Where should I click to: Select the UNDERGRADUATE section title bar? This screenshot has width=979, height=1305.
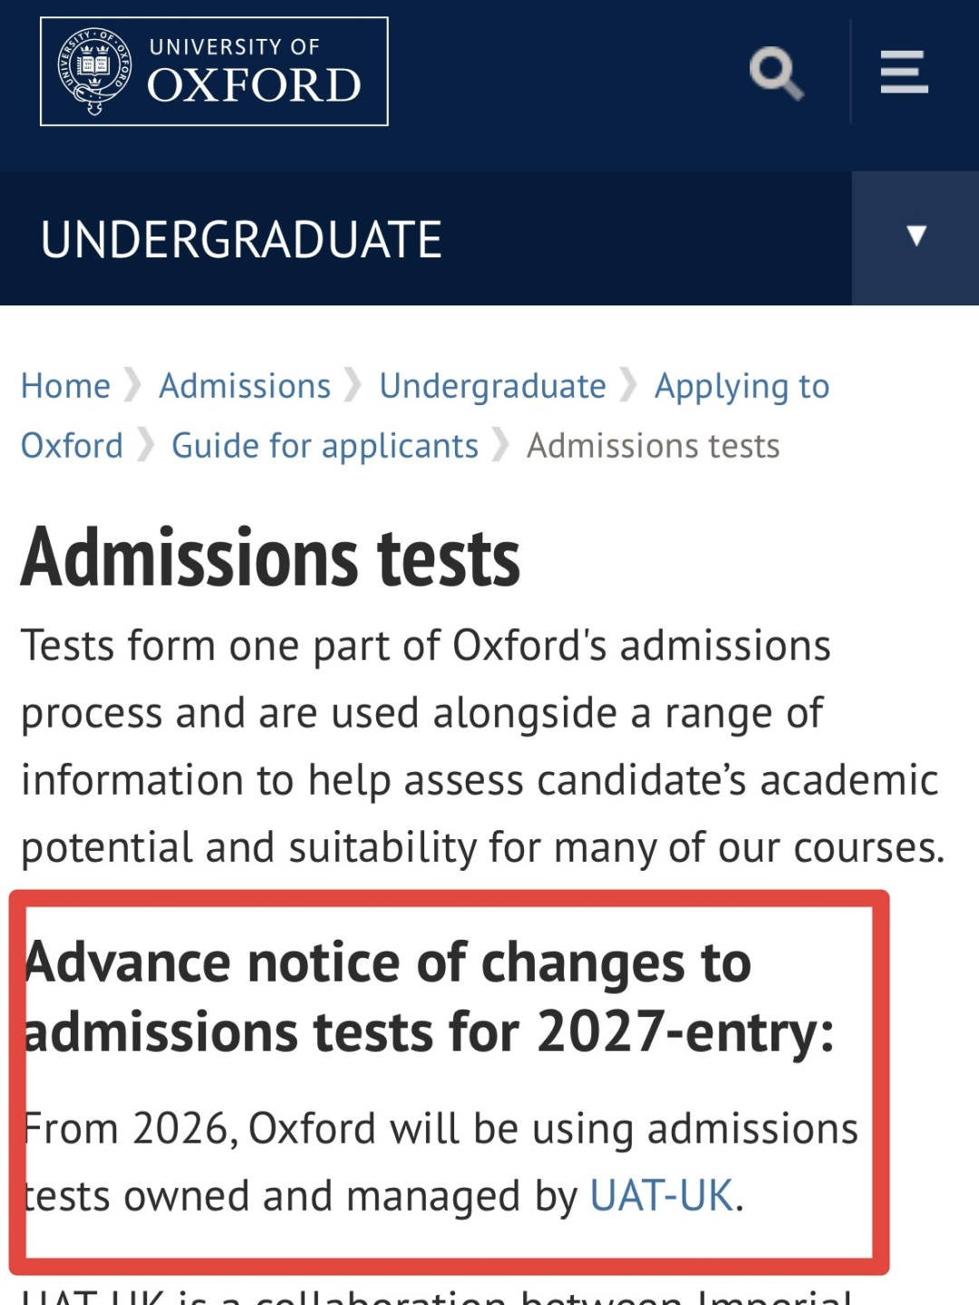pyautogui.click(x=241, y=239)
